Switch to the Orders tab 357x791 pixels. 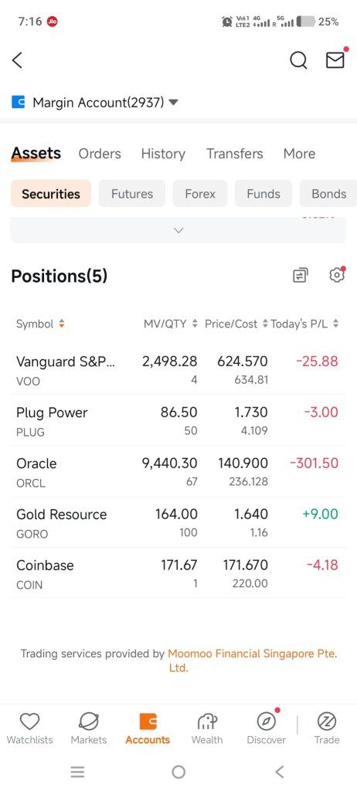tap(100, 154)
